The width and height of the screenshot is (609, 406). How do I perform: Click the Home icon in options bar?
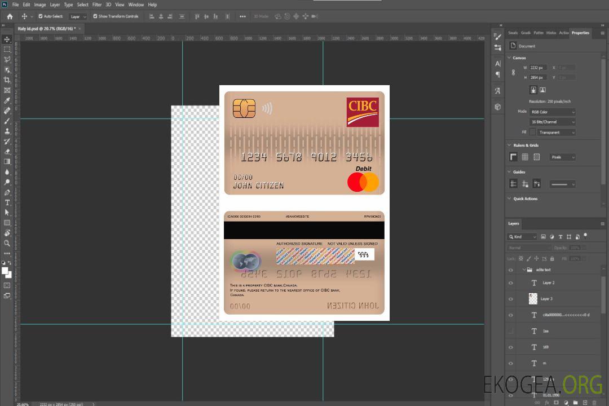click(10, 16)
